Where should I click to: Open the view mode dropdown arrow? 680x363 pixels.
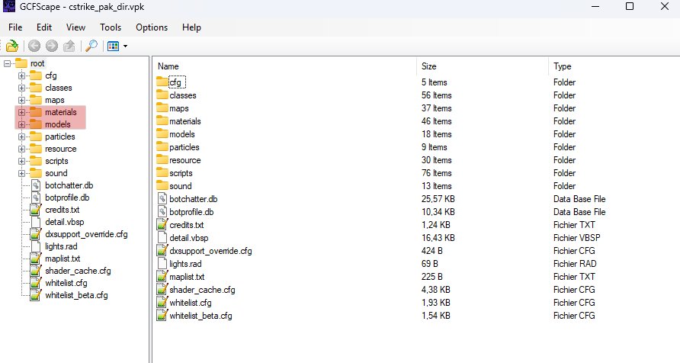point(125,47)
